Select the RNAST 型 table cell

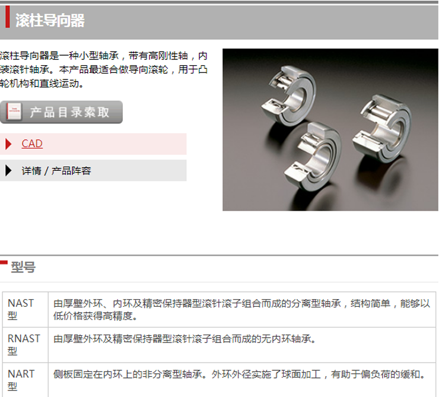(x=25, y=345)
